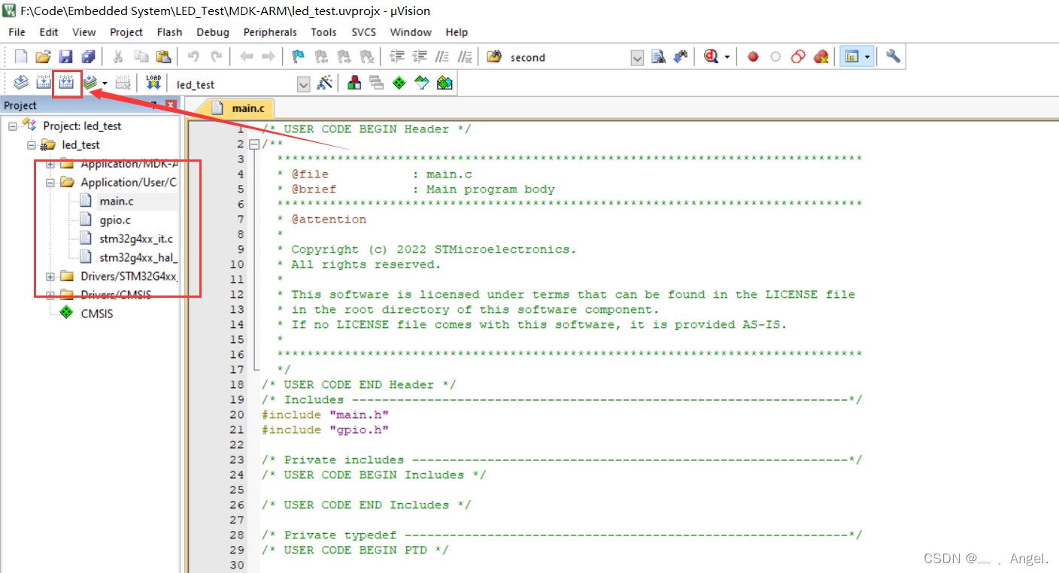This screenshot has width=1059, height=573.
Task: Select stm32g4xx_it.c in the project tree
Action: pos(136,238)
